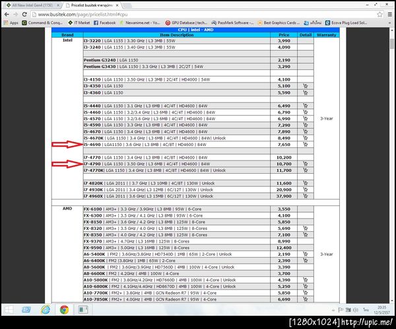
Task: Open Internet Explorer from the taskbar
Action: tap(46, 310)
